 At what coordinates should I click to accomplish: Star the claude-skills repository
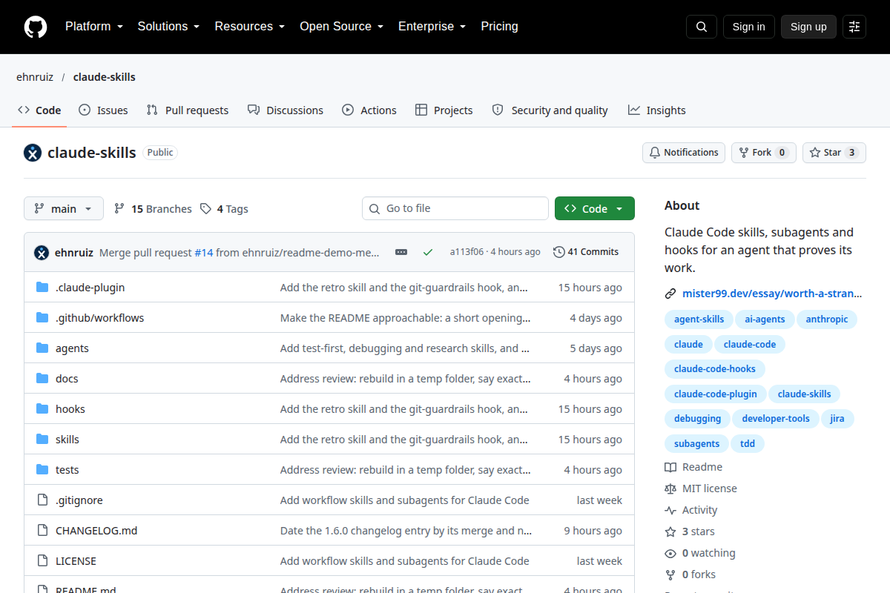(x=834, y=153)
